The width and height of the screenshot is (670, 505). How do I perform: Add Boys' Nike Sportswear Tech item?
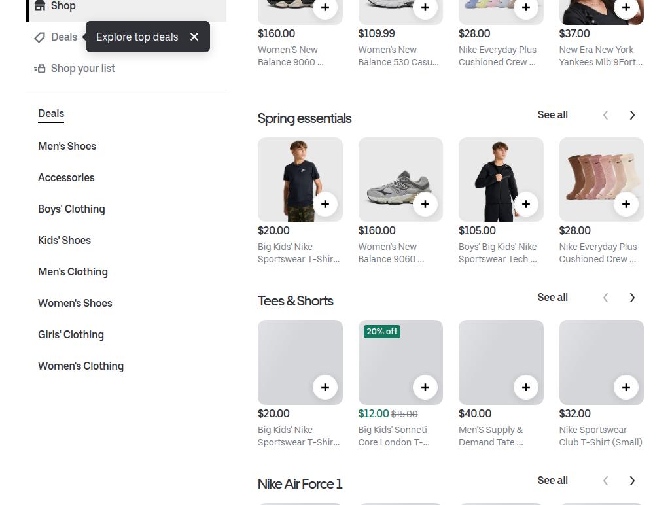[526, 204]
